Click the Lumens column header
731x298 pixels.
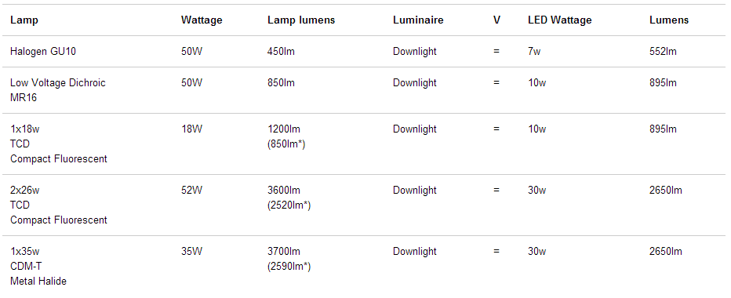point(669,20)
